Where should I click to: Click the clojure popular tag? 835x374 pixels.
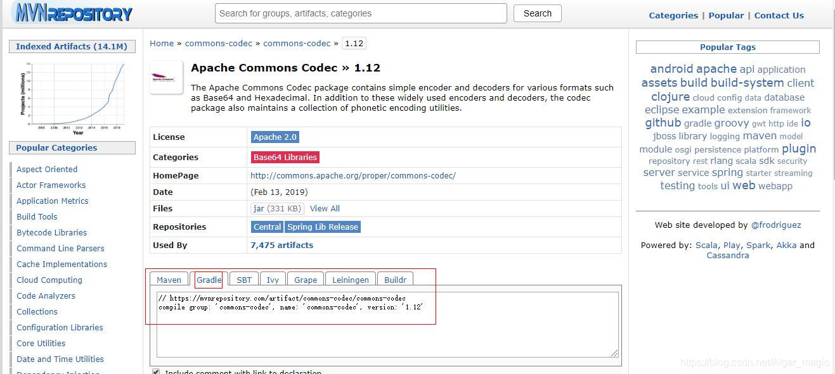coord(670,97)
